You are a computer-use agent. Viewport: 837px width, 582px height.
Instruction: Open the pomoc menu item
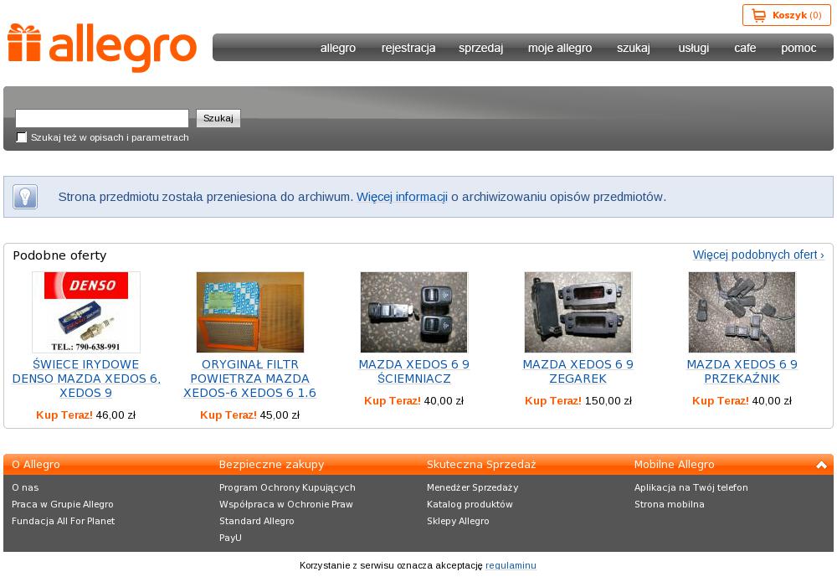tap(798, 48)
